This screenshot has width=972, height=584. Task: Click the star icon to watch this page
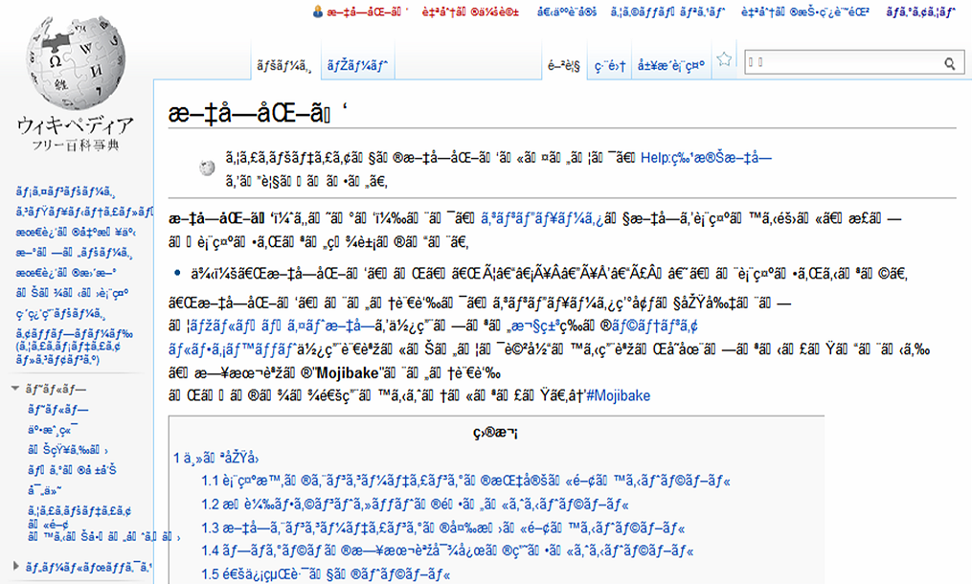point(725,60)
